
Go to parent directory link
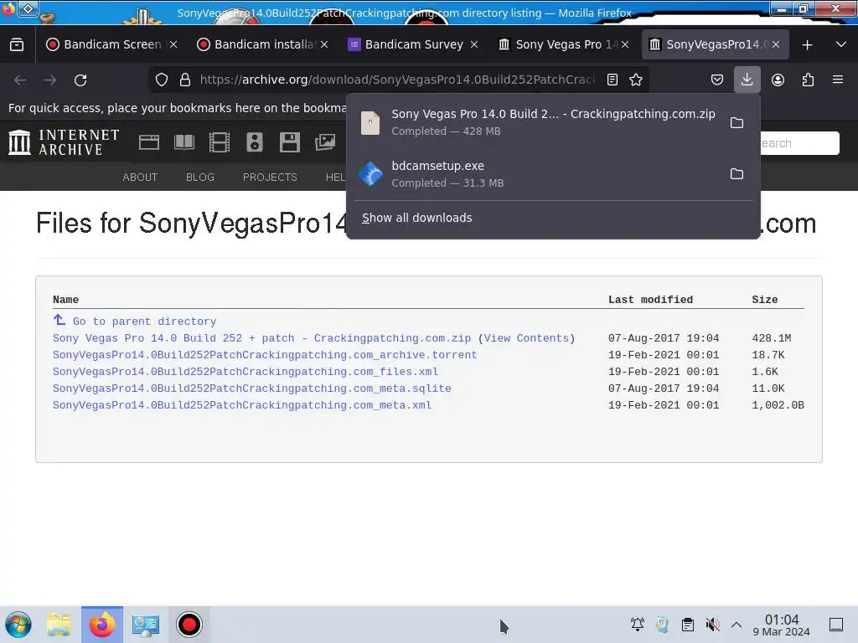point(144,321)
